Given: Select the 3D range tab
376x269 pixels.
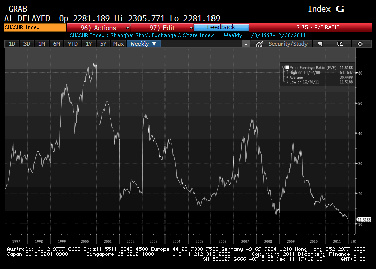Looking at the screenshot, I should point(27,44).
